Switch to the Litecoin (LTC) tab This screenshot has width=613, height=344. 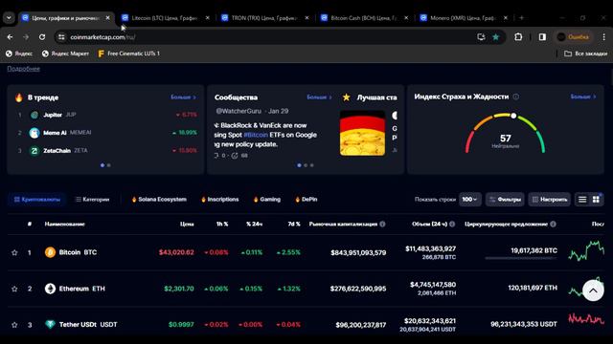(164, 18)
